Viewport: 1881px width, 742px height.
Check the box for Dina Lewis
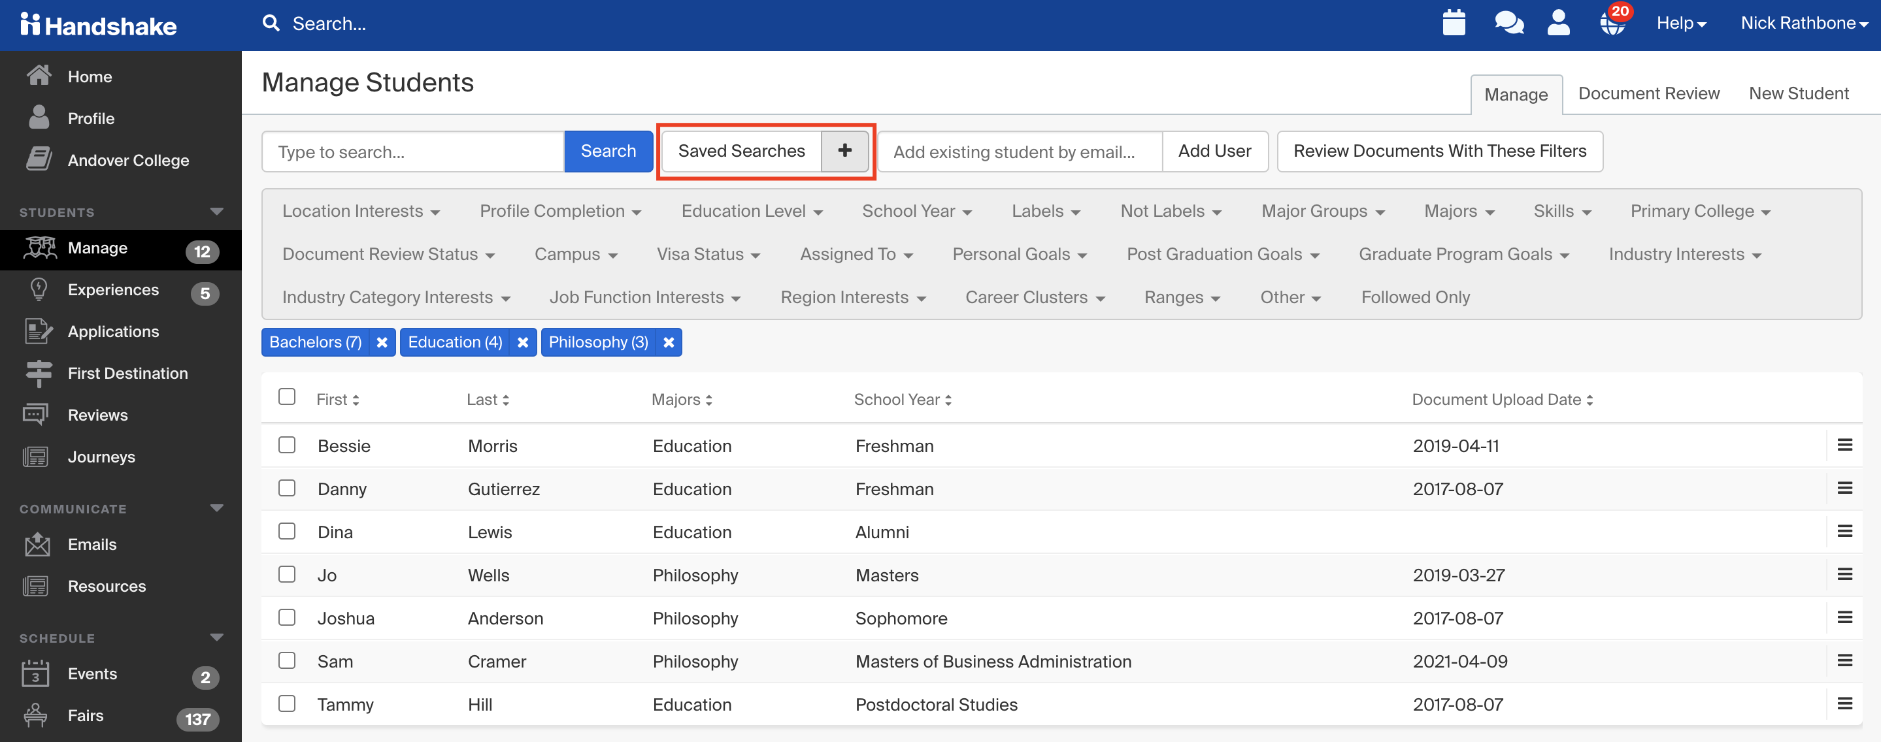tap(287, 531)
